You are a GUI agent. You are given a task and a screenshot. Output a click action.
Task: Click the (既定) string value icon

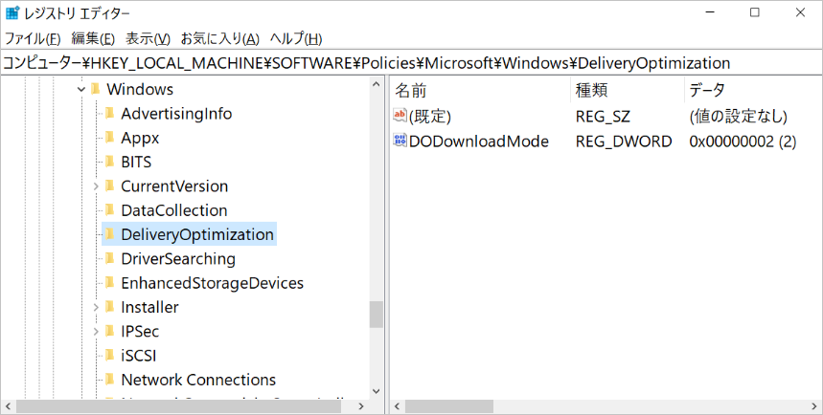400,116
